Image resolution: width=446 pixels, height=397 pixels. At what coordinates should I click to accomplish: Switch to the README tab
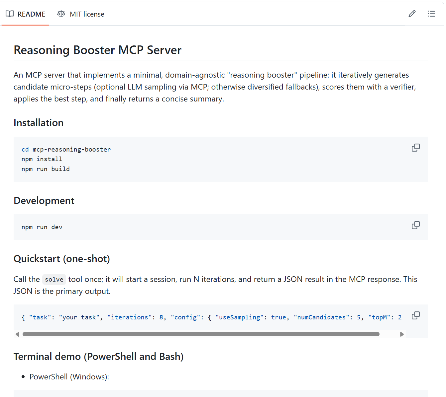pyautogui.click(x=31, y=14)
